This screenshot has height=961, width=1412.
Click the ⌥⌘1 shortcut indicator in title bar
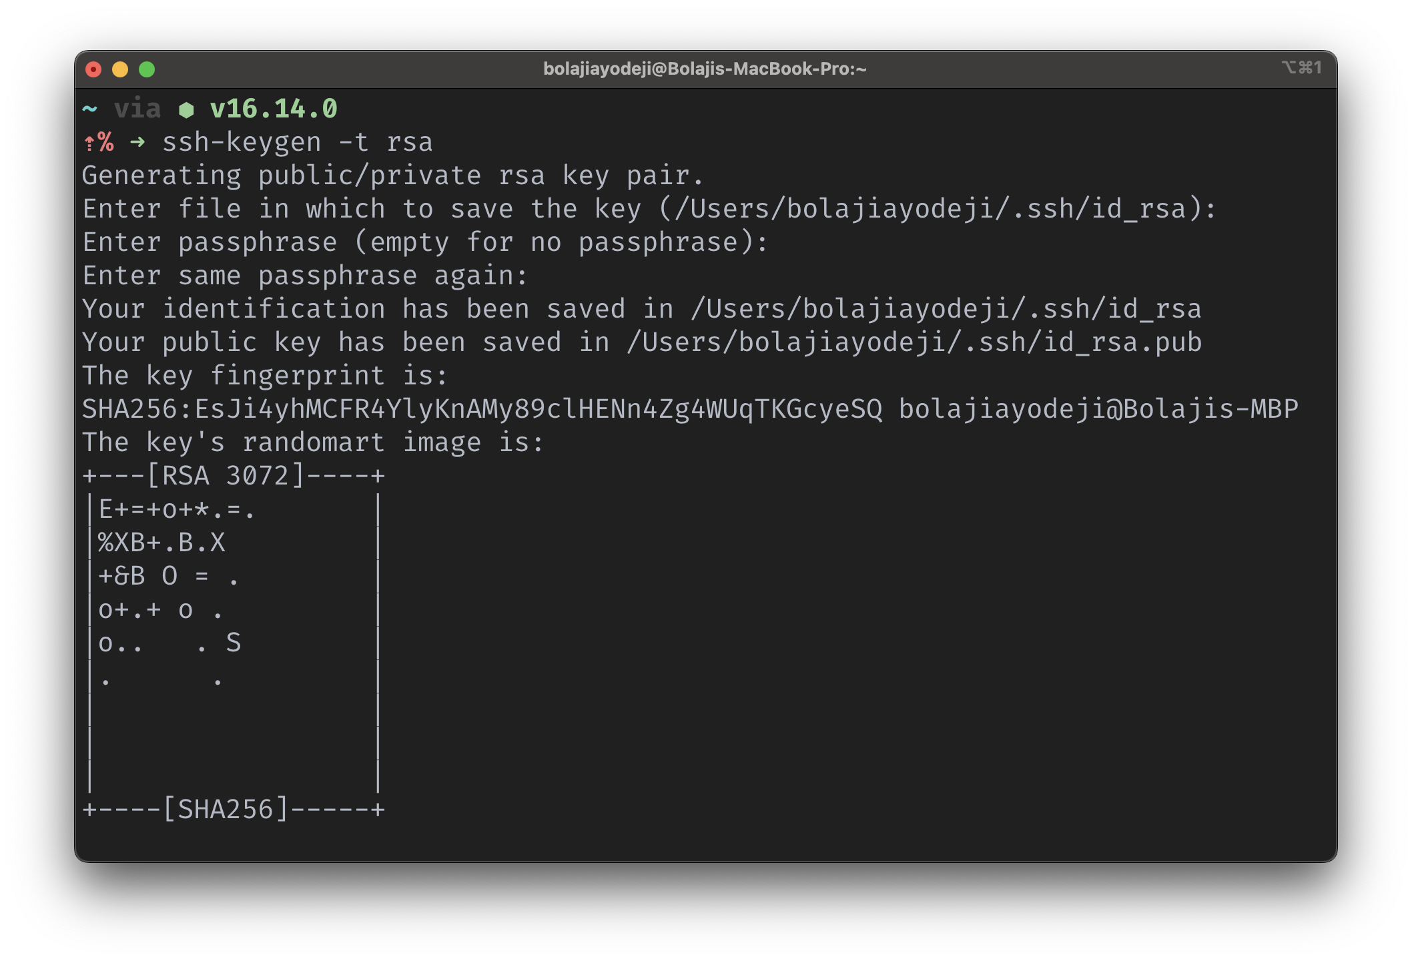1301,67
